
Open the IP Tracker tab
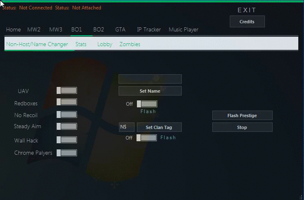click(149, 29)
